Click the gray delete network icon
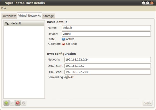This screenshot has height=110, width=156. [x=24, y=103]
